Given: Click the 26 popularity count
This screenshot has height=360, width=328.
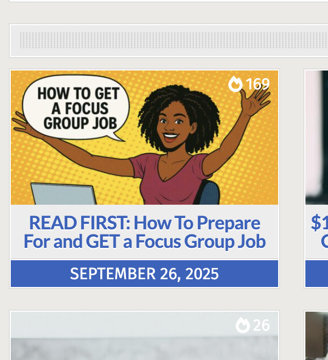Looking at the screenshot, I should pos(261,325).
